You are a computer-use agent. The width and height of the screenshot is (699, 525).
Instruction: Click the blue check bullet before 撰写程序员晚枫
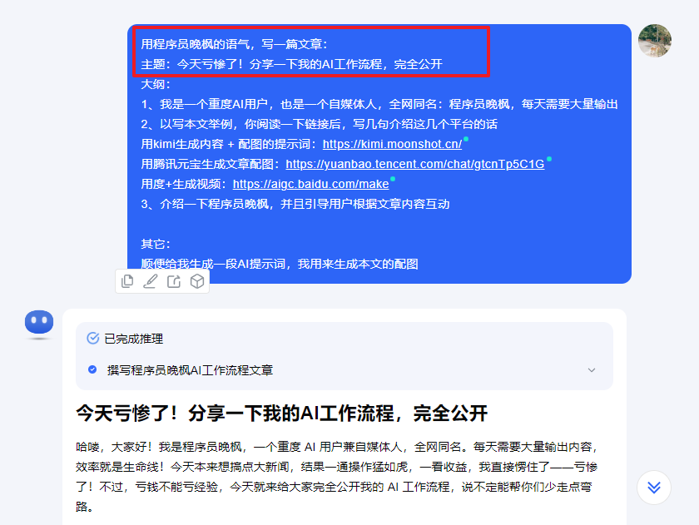pos(92,369)
